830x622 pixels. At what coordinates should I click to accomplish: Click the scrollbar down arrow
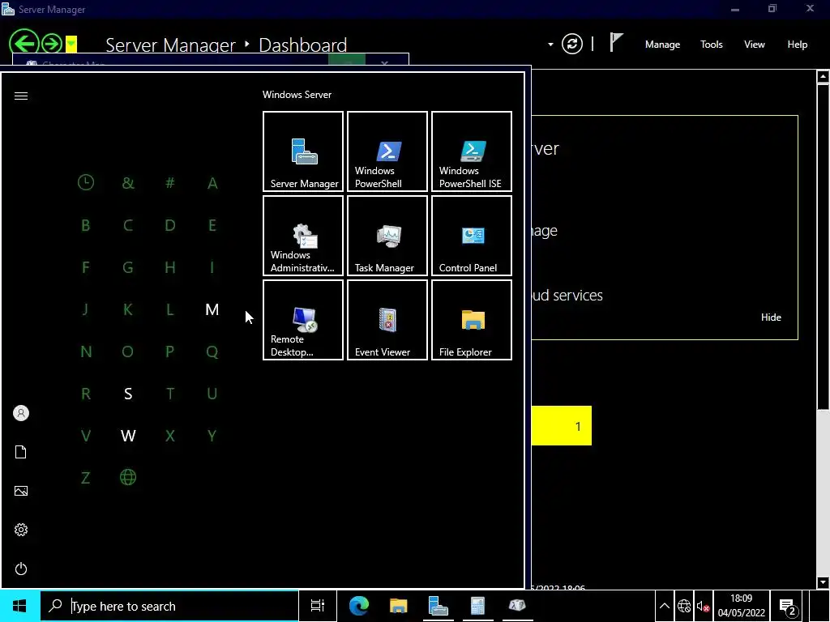822,582
